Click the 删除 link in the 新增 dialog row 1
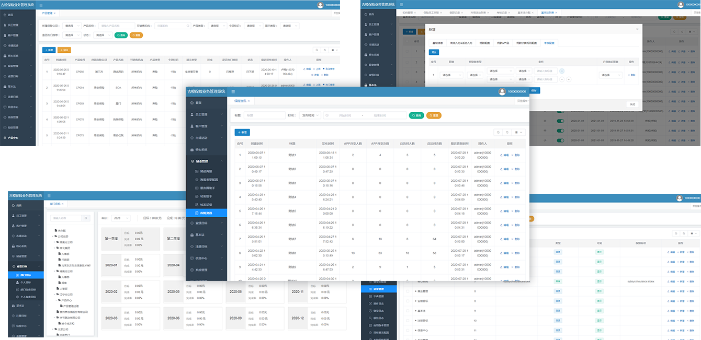The image size is (701, 340). (631, 75)
